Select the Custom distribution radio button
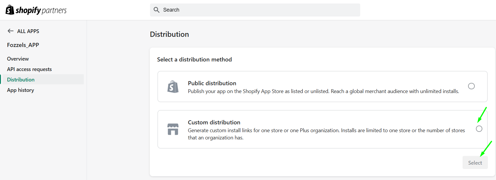The height and width of the screenshot is (180, 496). tap(479, 129)
